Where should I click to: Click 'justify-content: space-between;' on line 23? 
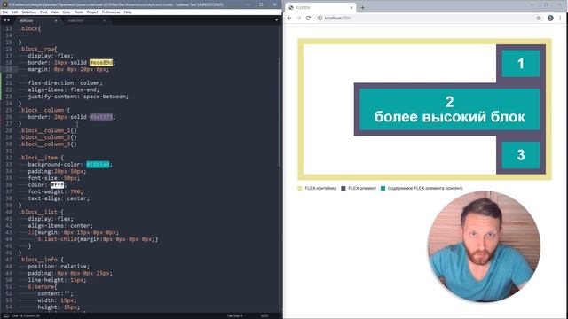pos(78,97)
